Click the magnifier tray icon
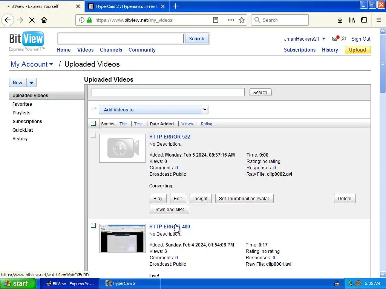Image resolution: width=386 pixels, height=289 pixels. 358,284
